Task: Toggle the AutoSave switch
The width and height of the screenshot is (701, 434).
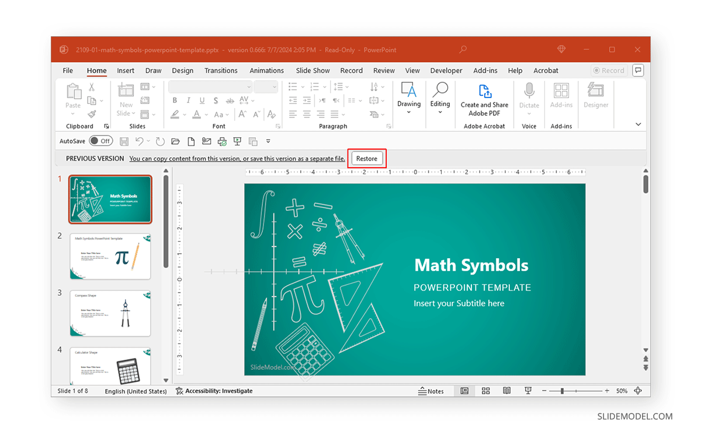Action: 101,141
